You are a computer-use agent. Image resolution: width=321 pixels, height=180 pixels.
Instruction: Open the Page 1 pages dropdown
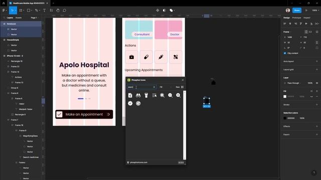[x=35, y=18]
